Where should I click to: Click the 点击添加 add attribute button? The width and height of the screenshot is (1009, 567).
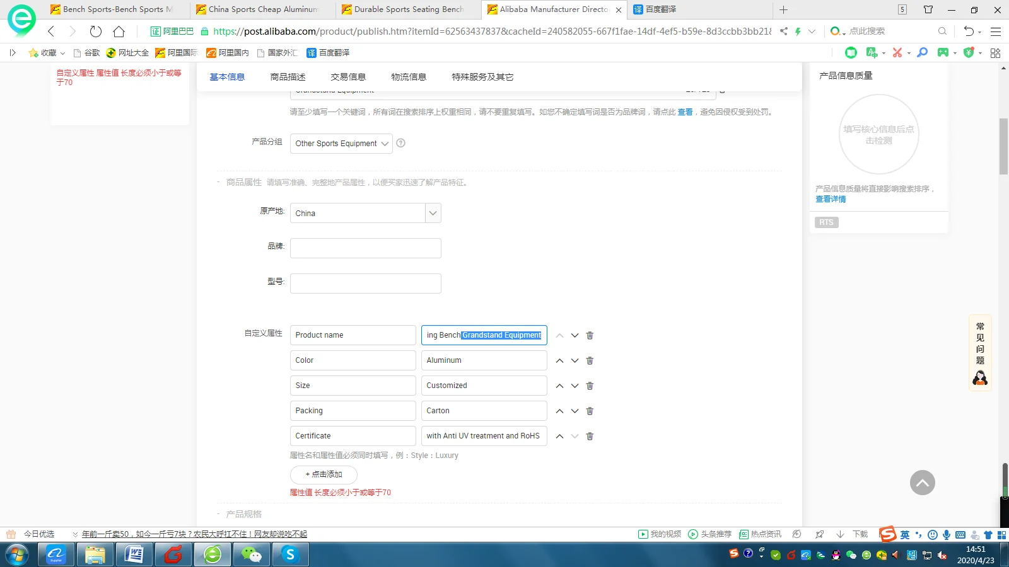tap(324, 474)
